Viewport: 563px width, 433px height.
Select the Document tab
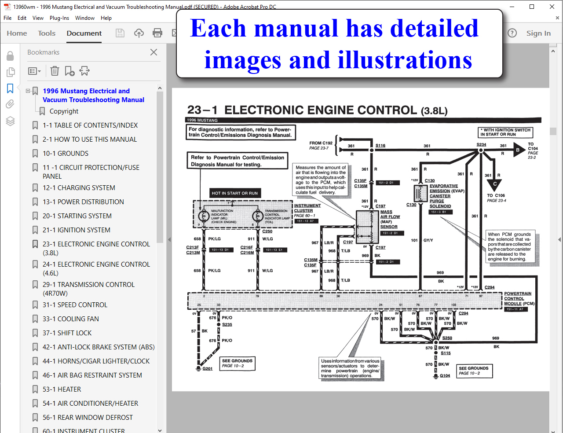pyautogui.click(x=84, y=33)
